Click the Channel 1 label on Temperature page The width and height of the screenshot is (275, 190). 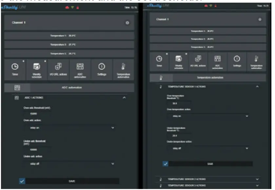pyautogui.click(x=162, y=19)
